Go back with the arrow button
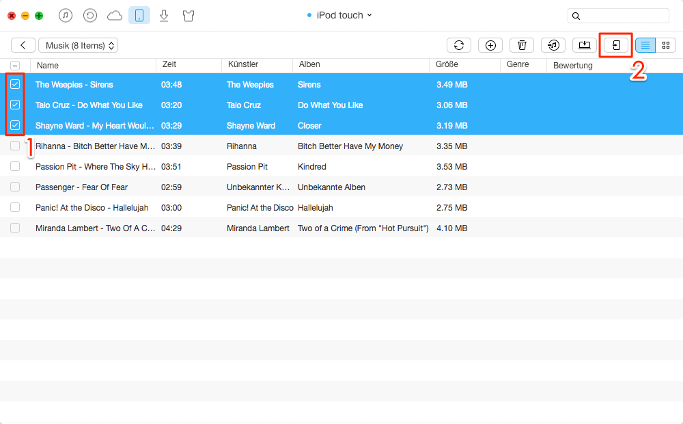 pos(23,45)
